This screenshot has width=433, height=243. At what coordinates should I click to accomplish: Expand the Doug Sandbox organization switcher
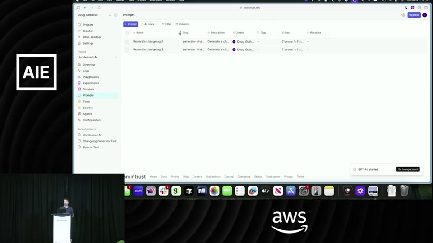point(89,15)
